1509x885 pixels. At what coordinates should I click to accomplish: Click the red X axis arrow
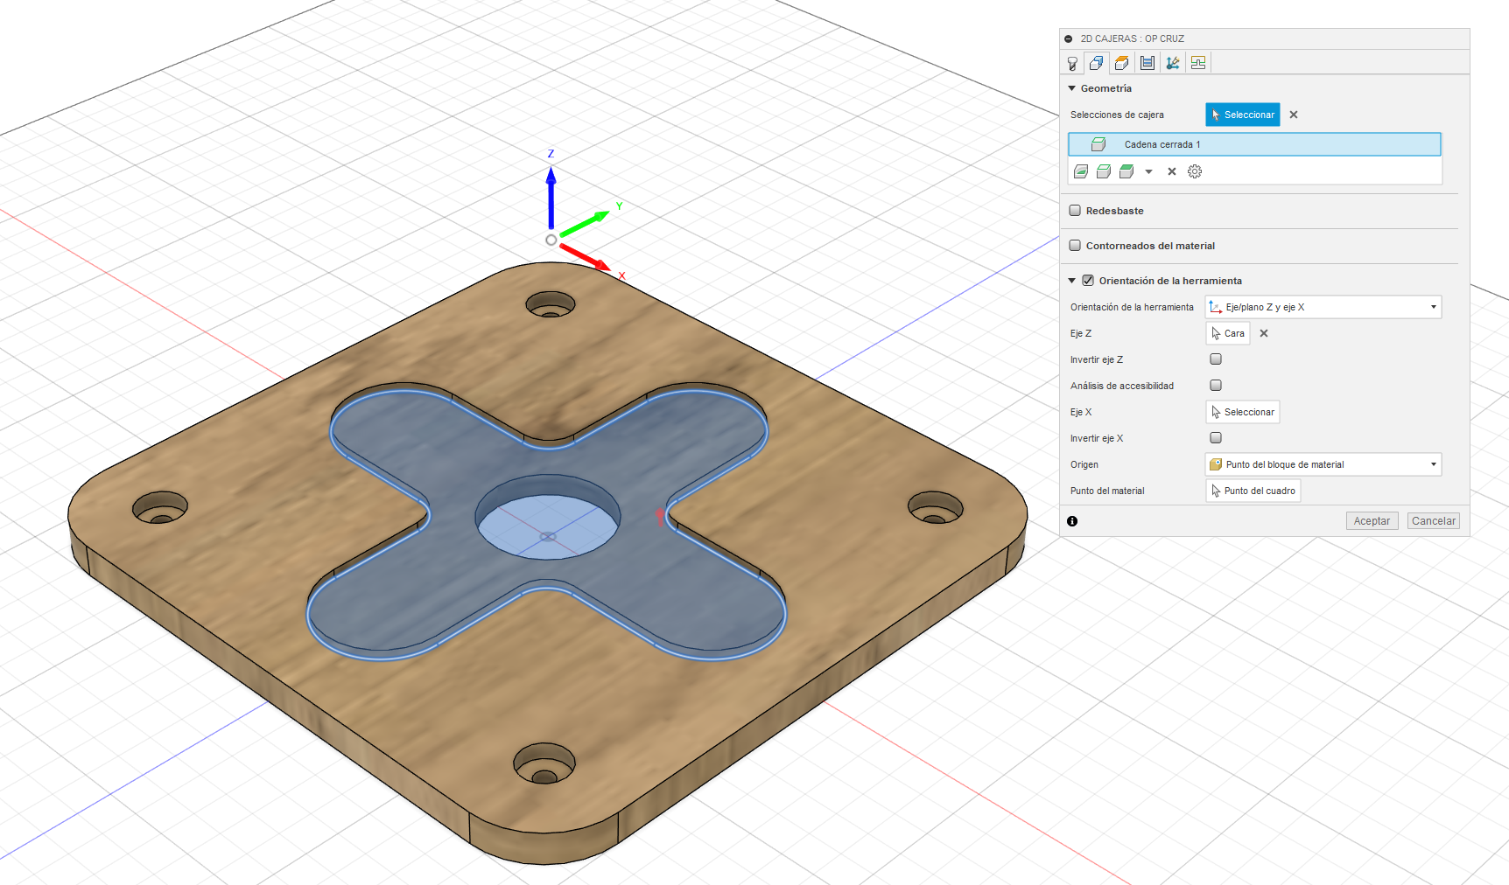[x=585, y=257]
